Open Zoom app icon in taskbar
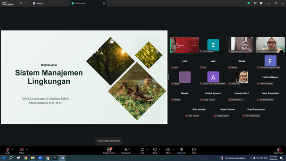The image size is (286, 161). tap(40, 158)
